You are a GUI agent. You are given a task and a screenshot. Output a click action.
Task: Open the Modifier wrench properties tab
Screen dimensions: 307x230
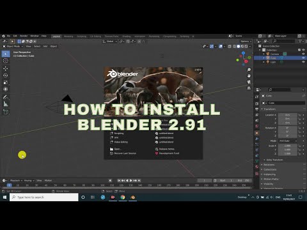(x=257, y=139)
